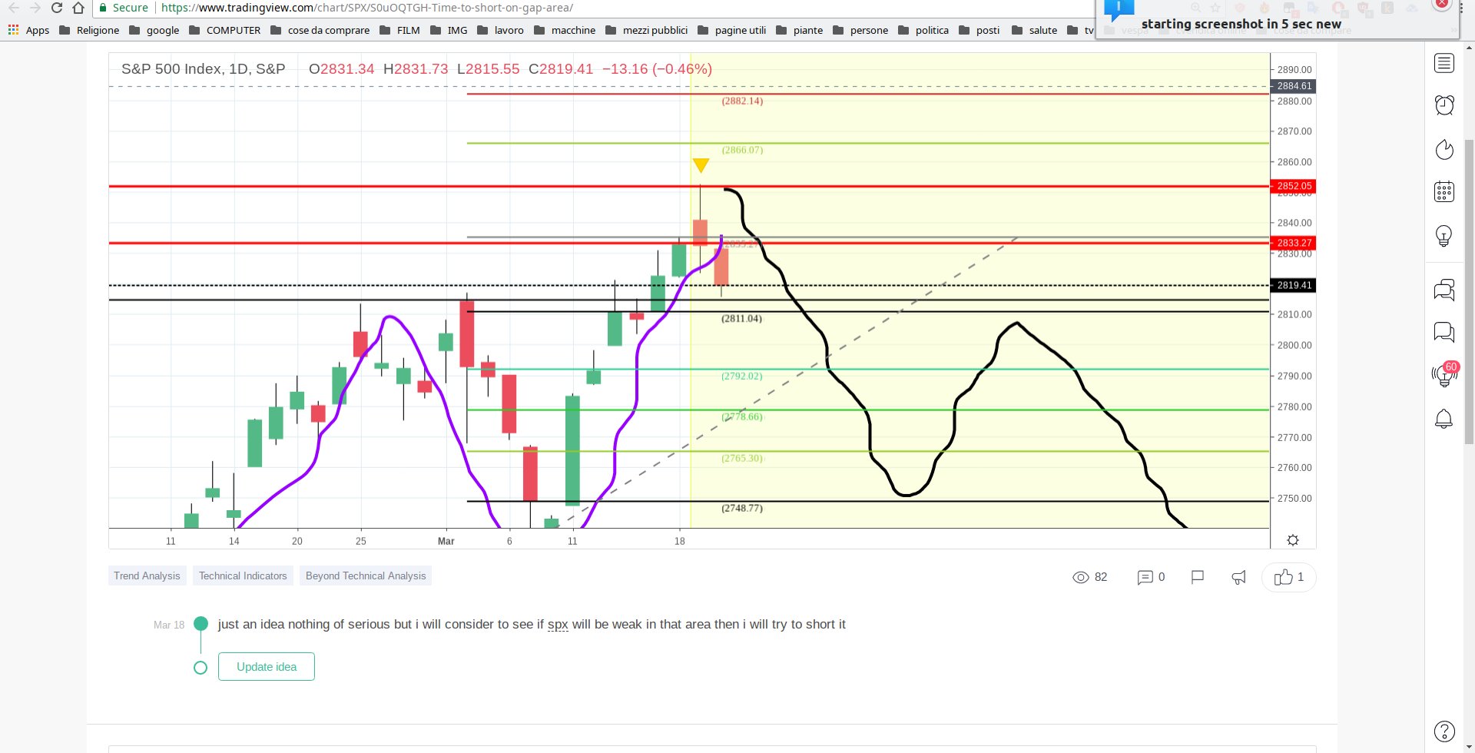Go to browser home page icon

pyautogui.click(x=78, y=8)
